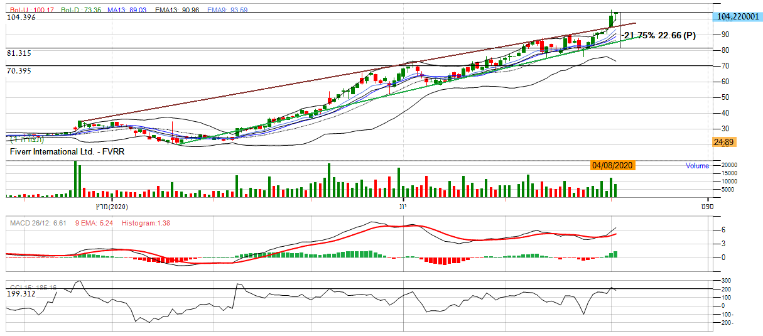The width and height of the screenshot is (763, 336).
Task: Select the 81.315 horizontal level label
Action: coord(19,54)
